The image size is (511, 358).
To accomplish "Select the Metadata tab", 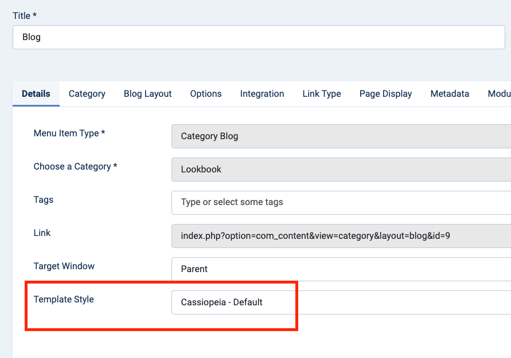I will (x=450, y=94).
